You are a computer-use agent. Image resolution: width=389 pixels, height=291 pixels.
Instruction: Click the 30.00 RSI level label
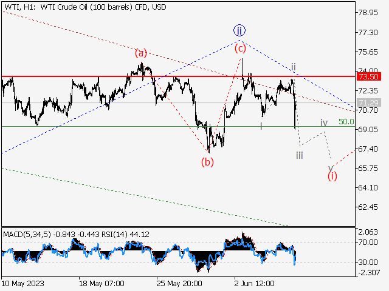click(368, 262)
